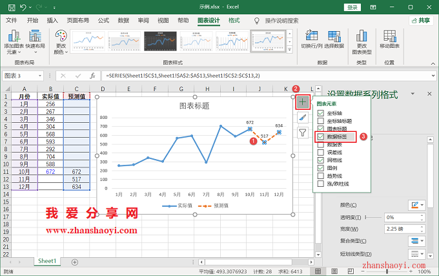Toggle the Data Labels (数据标签) checkbox
Image resolution: width=439 pixels, height=276 pixels.
pos(321,137)
